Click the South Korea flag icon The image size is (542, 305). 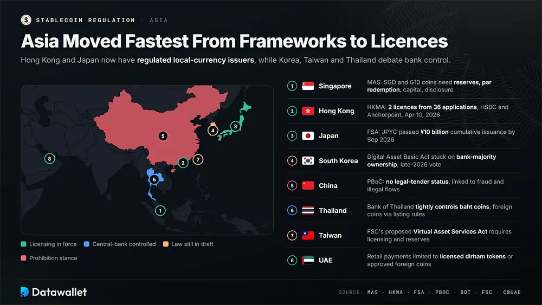pos(308,160)
